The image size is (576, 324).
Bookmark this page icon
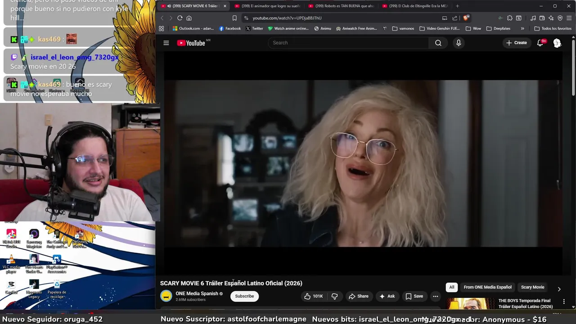(x=234, y=18)
